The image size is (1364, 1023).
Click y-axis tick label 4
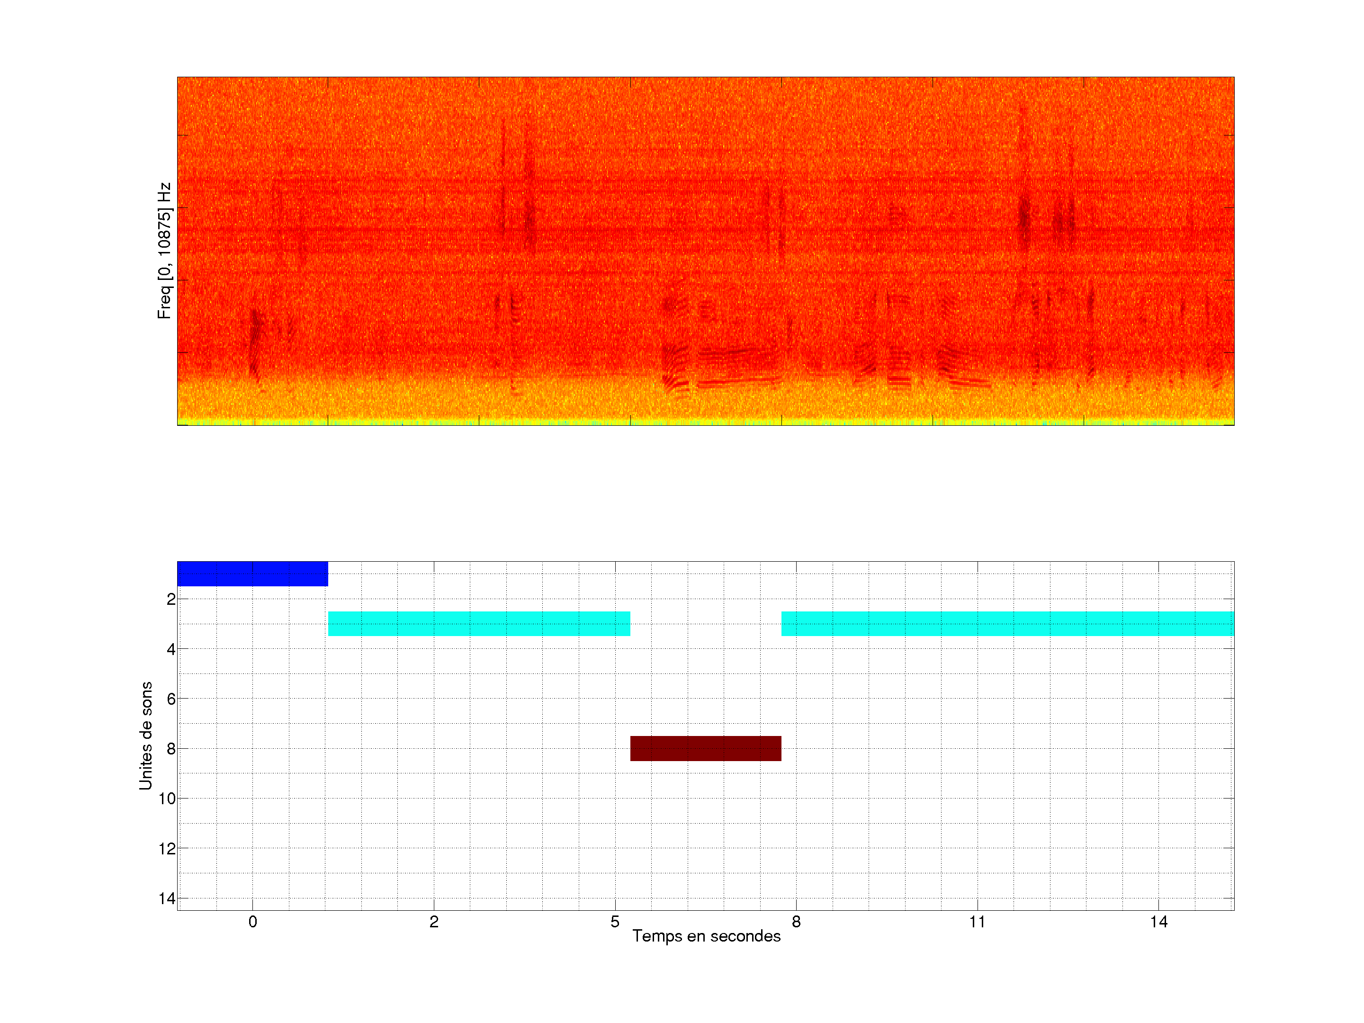point(171,649)
